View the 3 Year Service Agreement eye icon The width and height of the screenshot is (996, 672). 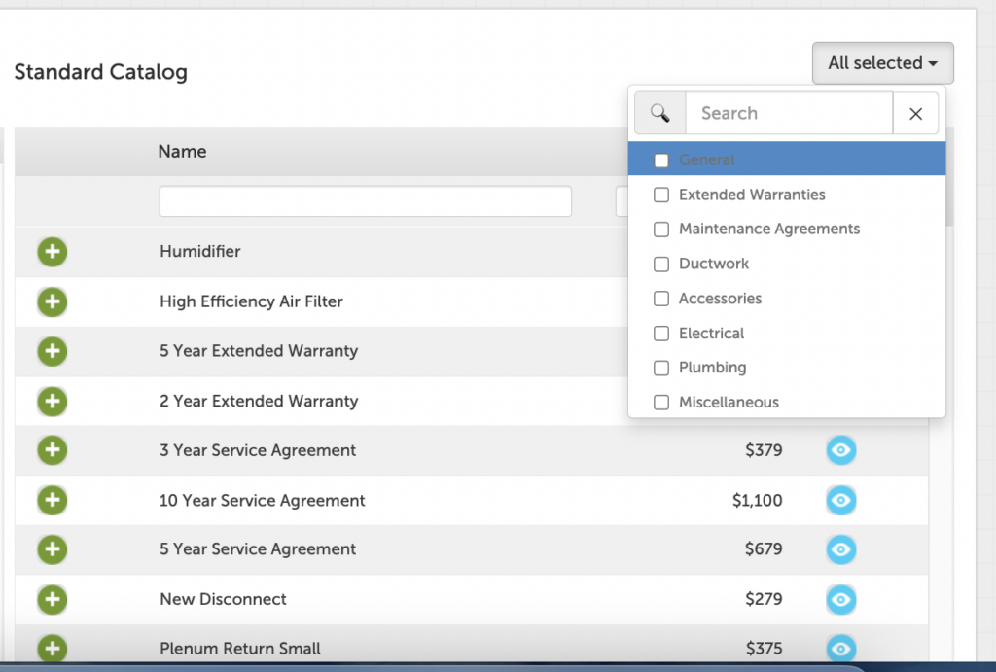pyautogui.click(x=841, y=450)
